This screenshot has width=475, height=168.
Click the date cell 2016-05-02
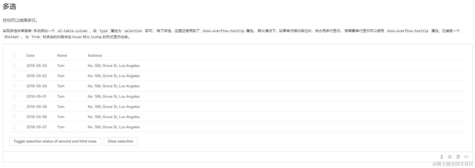click(x=37, y=76)
